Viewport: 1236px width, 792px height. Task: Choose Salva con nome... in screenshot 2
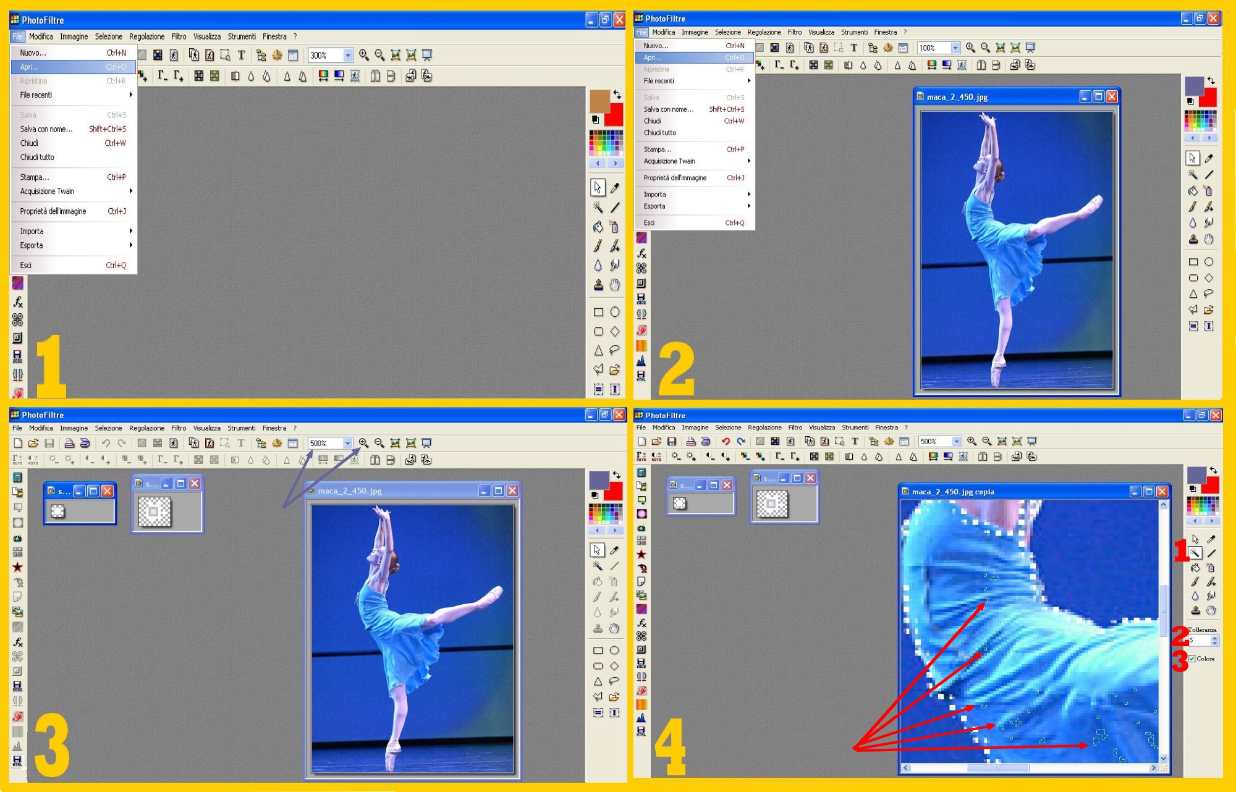669,109
